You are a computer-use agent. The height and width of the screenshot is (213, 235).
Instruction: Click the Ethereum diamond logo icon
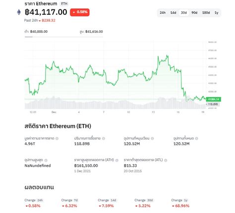[x=19, y=12]
